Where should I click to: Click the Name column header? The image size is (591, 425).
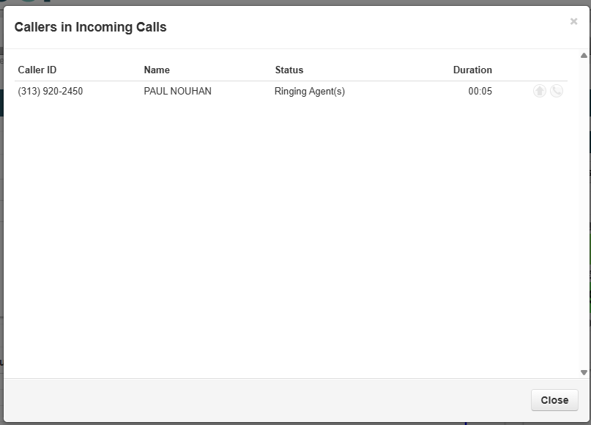[x=157, y=70]
